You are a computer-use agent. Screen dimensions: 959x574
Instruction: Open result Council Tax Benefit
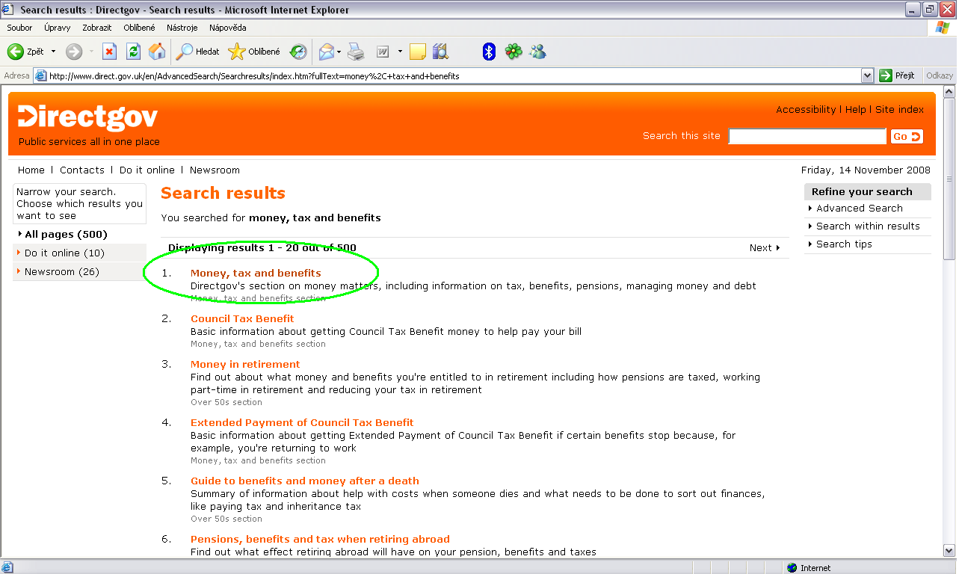pyautogui.click(x=242, y=318)
